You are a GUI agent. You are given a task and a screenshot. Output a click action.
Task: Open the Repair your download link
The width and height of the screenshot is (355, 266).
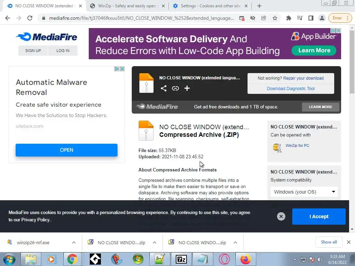pyautogui.click(x=303, y=78)
